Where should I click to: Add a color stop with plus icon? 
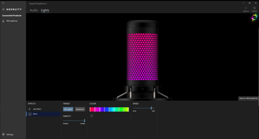(92, 116)
